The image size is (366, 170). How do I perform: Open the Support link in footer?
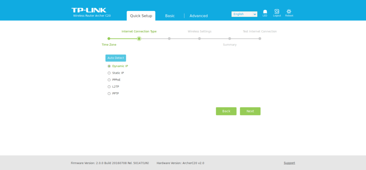tap(289, 163)
